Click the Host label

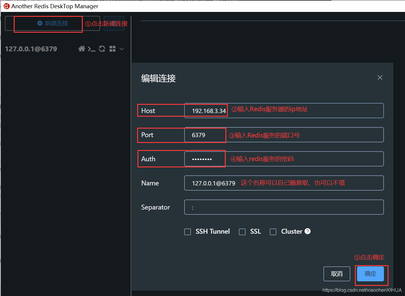(x=148, y=111)
